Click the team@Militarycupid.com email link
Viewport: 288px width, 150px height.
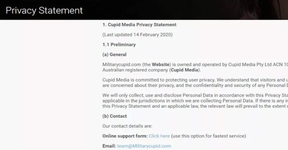tap(144, 146)
